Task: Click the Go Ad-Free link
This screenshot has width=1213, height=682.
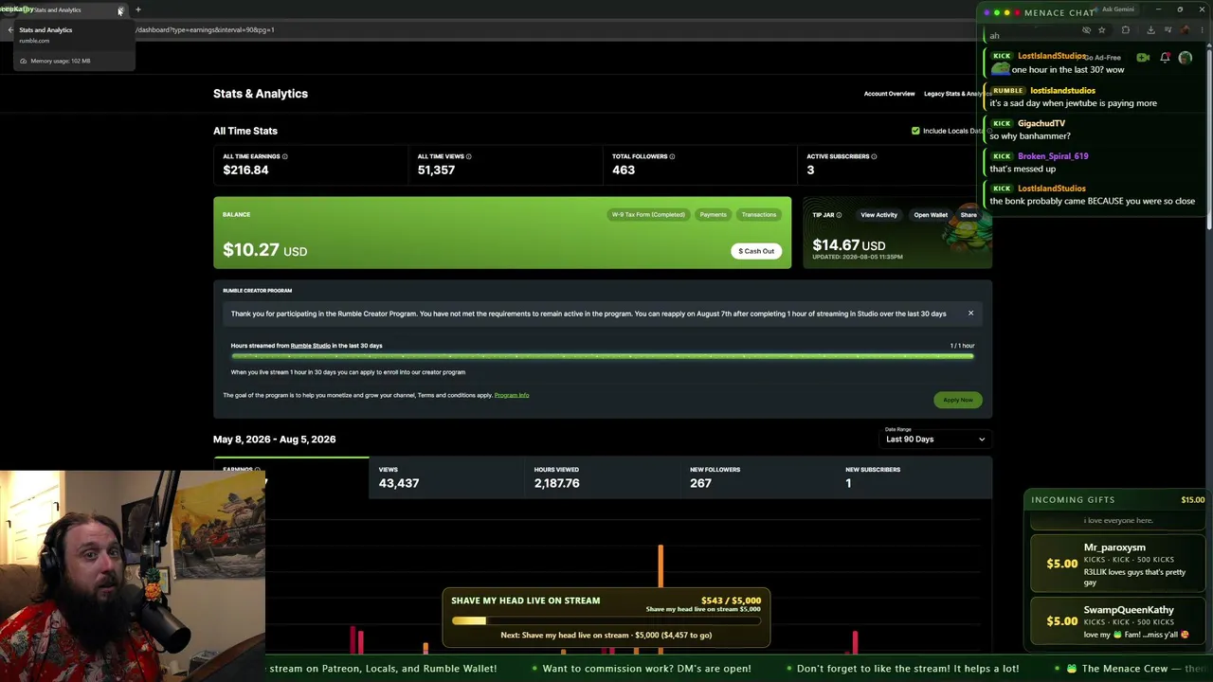Action: tap(1102, 58)
